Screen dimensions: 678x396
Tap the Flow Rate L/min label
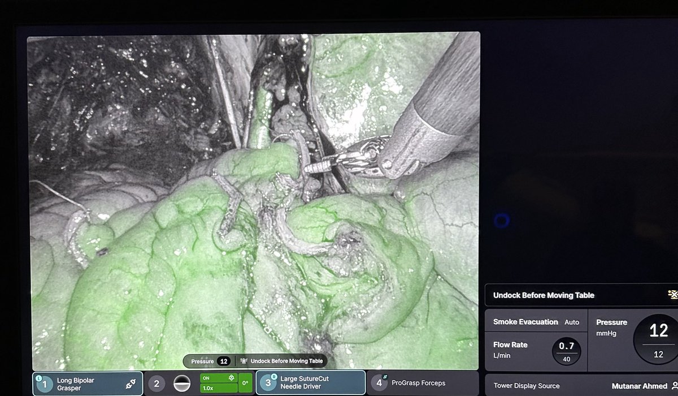pos(510,348)
